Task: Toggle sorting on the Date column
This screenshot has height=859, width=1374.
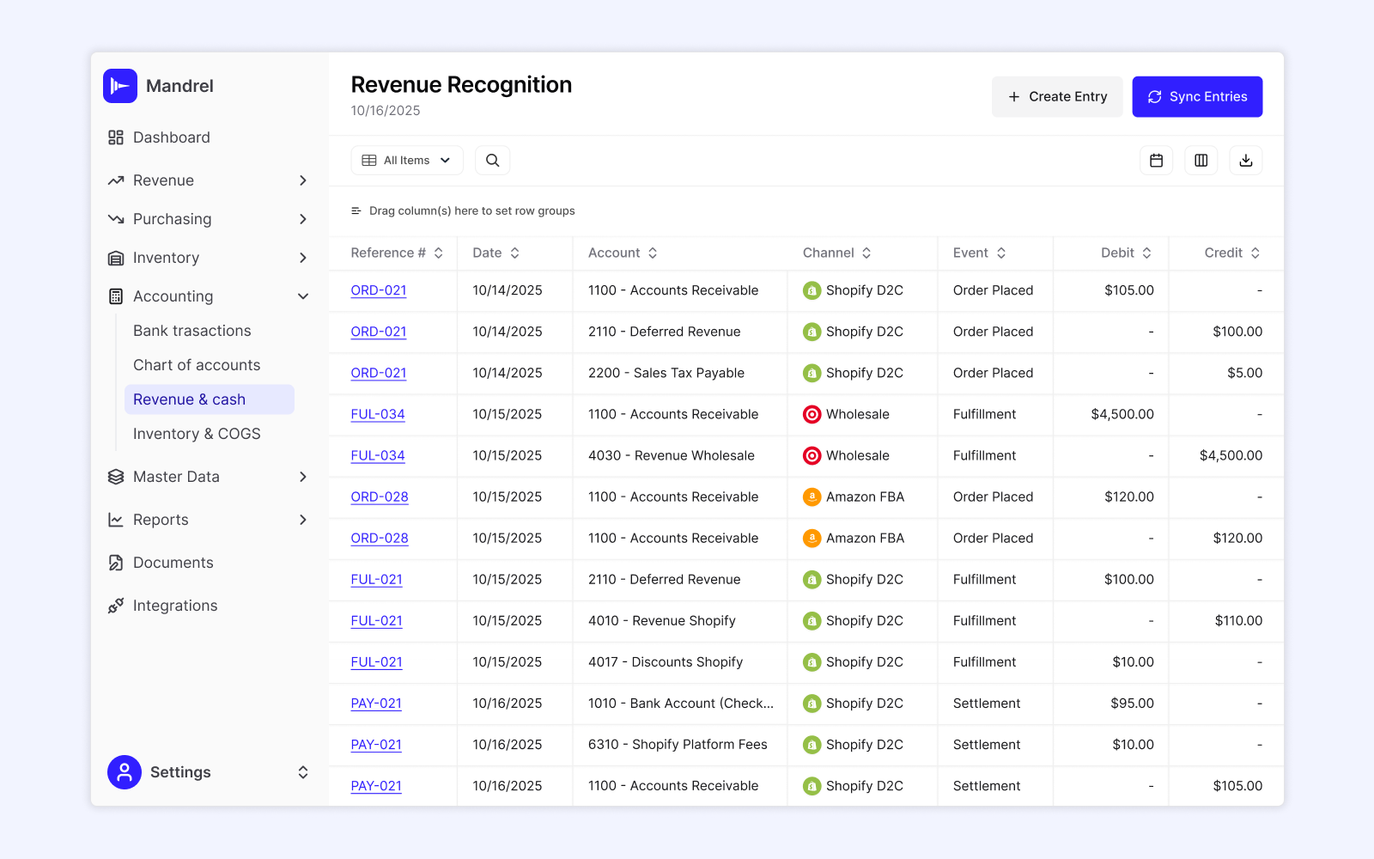Action: coord(514,253)
